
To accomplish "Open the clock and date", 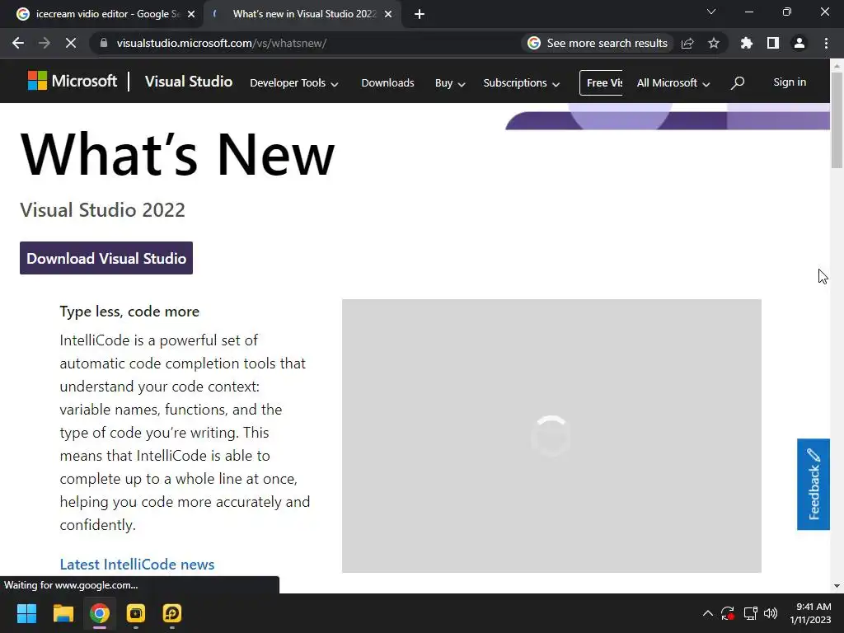I will click(811, 613).
